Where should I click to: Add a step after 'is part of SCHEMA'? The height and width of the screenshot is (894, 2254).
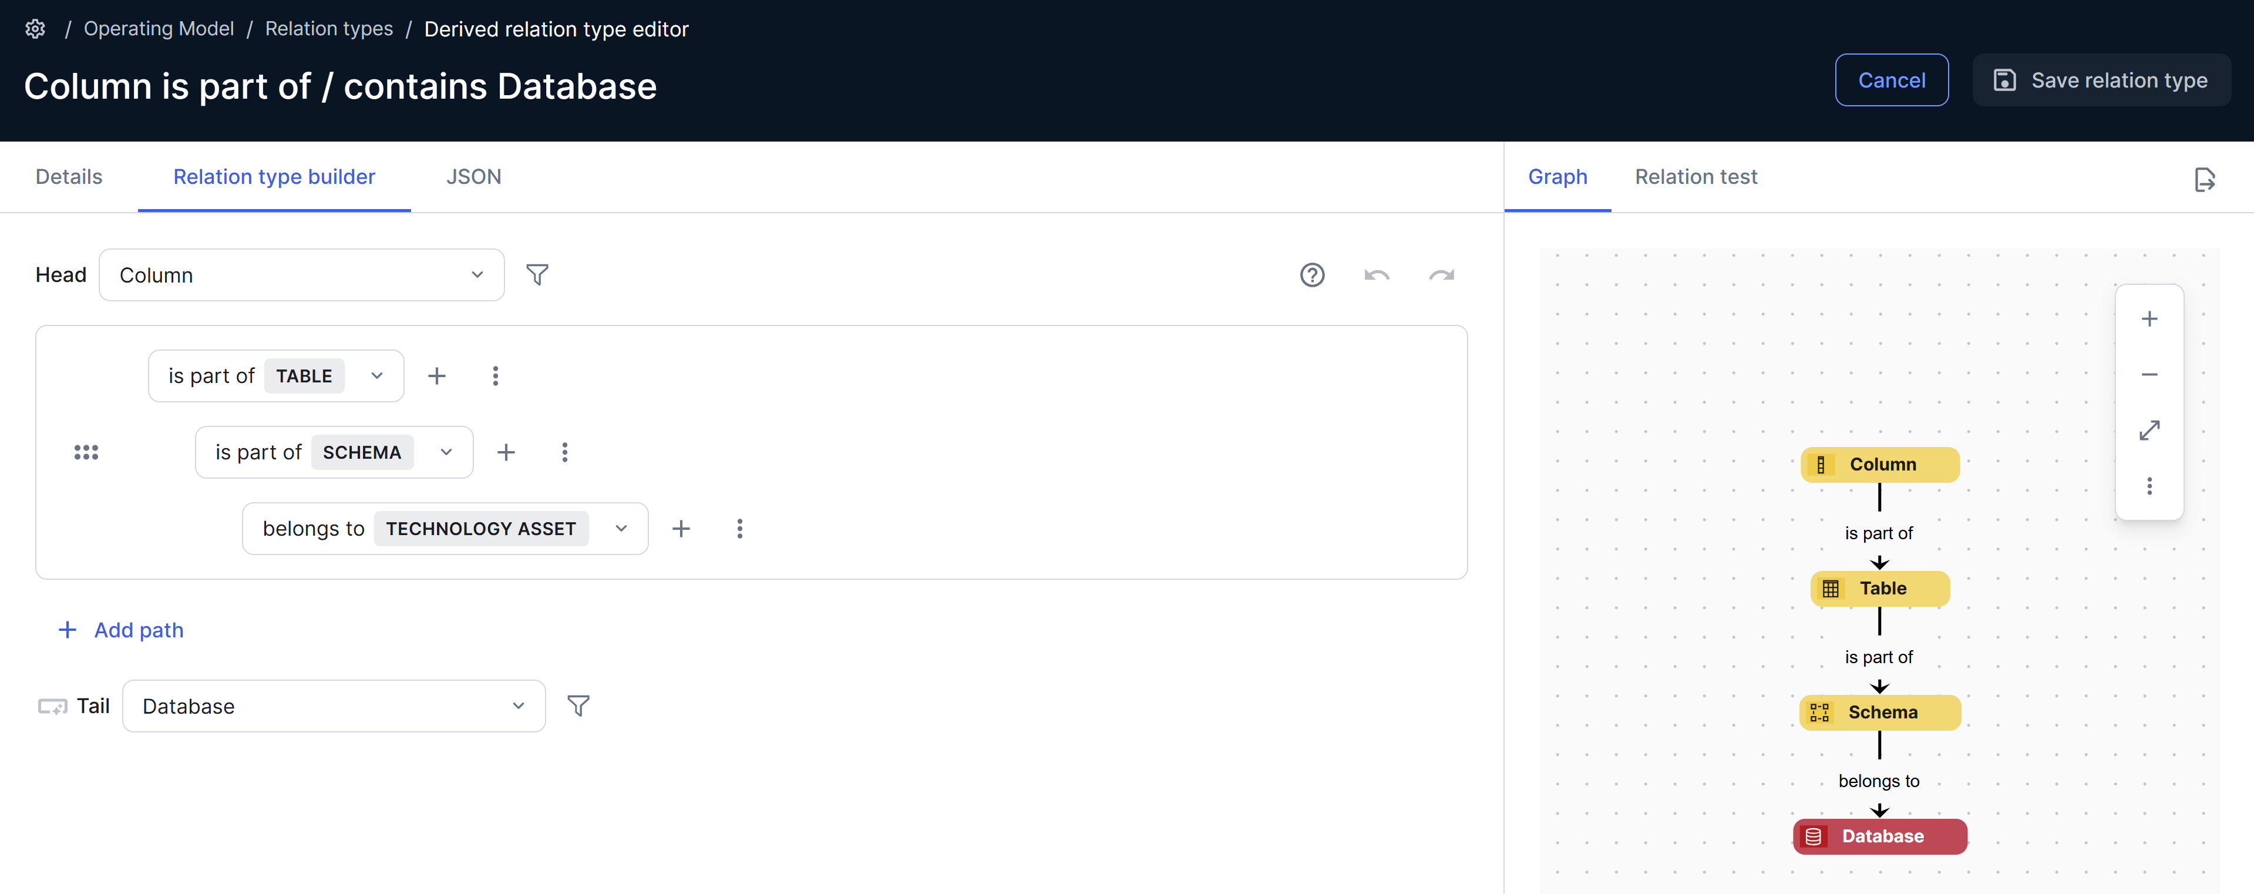[x=506, y=452]
